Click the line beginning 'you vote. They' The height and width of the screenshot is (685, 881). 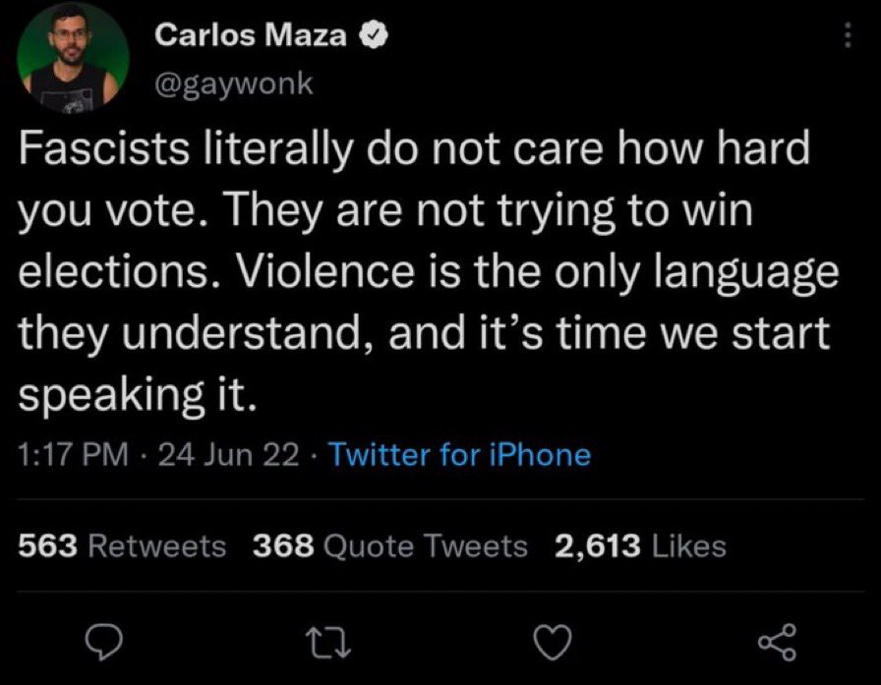(385, 211)
